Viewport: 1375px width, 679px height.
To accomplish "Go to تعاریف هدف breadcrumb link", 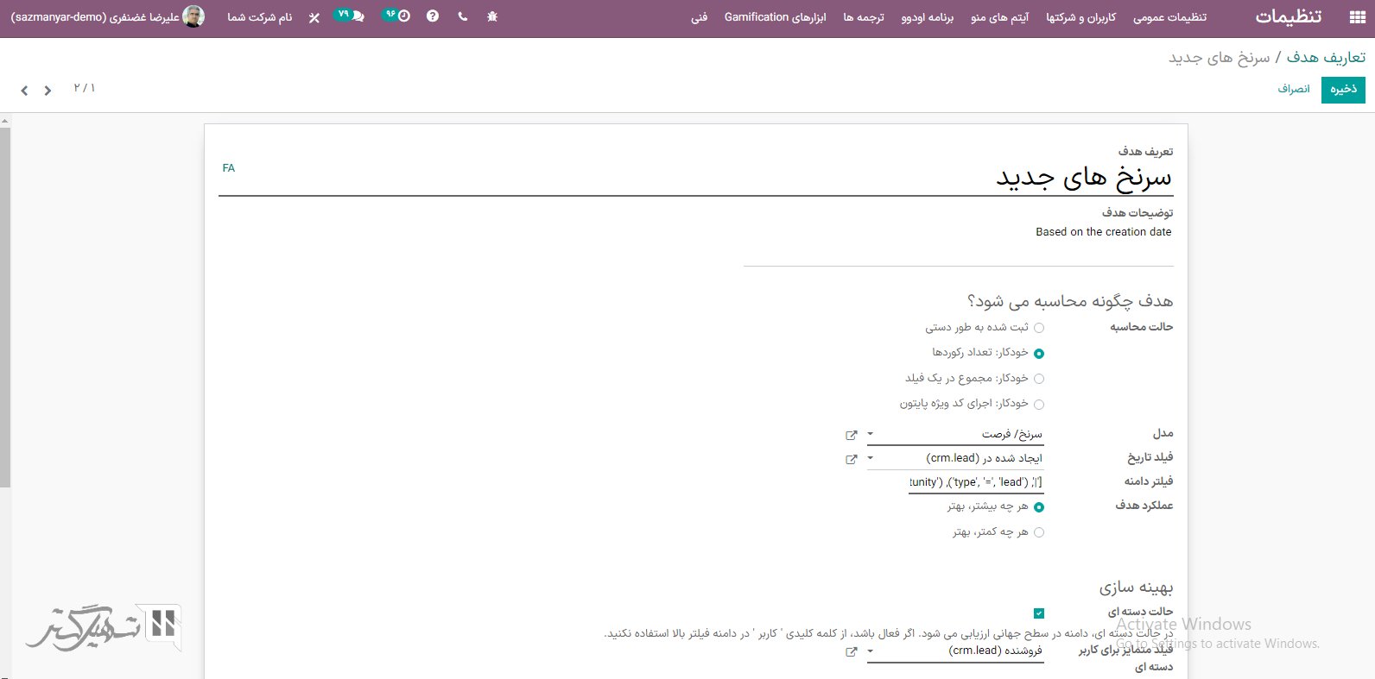I will click(1326, 58).
